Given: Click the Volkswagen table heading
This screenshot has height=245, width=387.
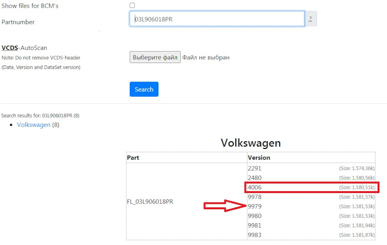Looking at the screenshot, I should coord(251,143).
